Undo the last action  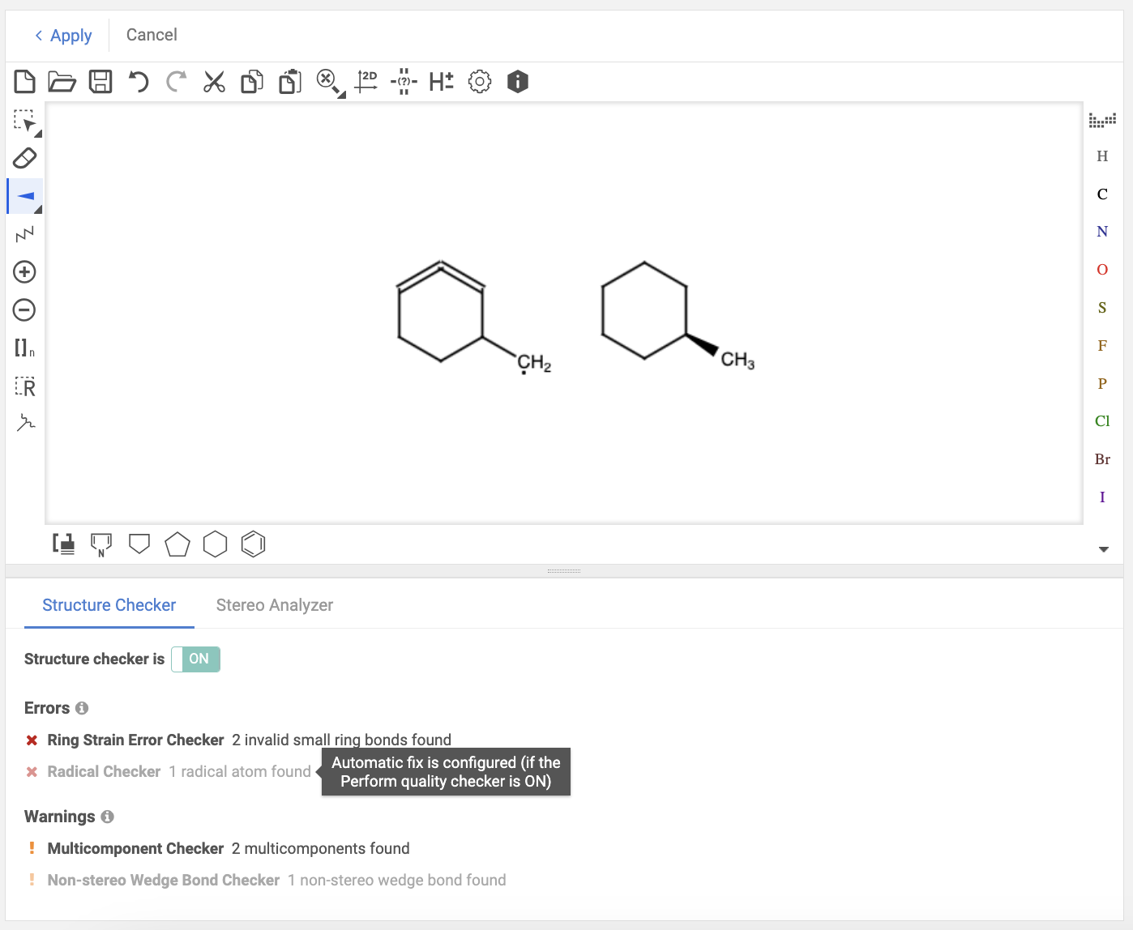point(137,81)
